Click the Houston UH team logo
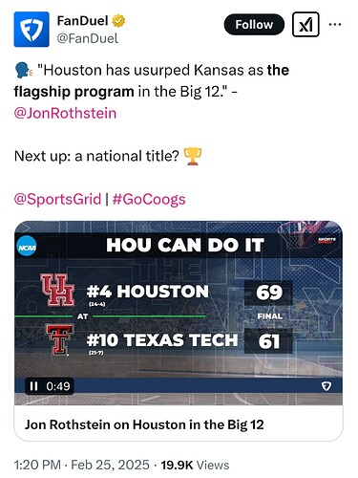 57,290
